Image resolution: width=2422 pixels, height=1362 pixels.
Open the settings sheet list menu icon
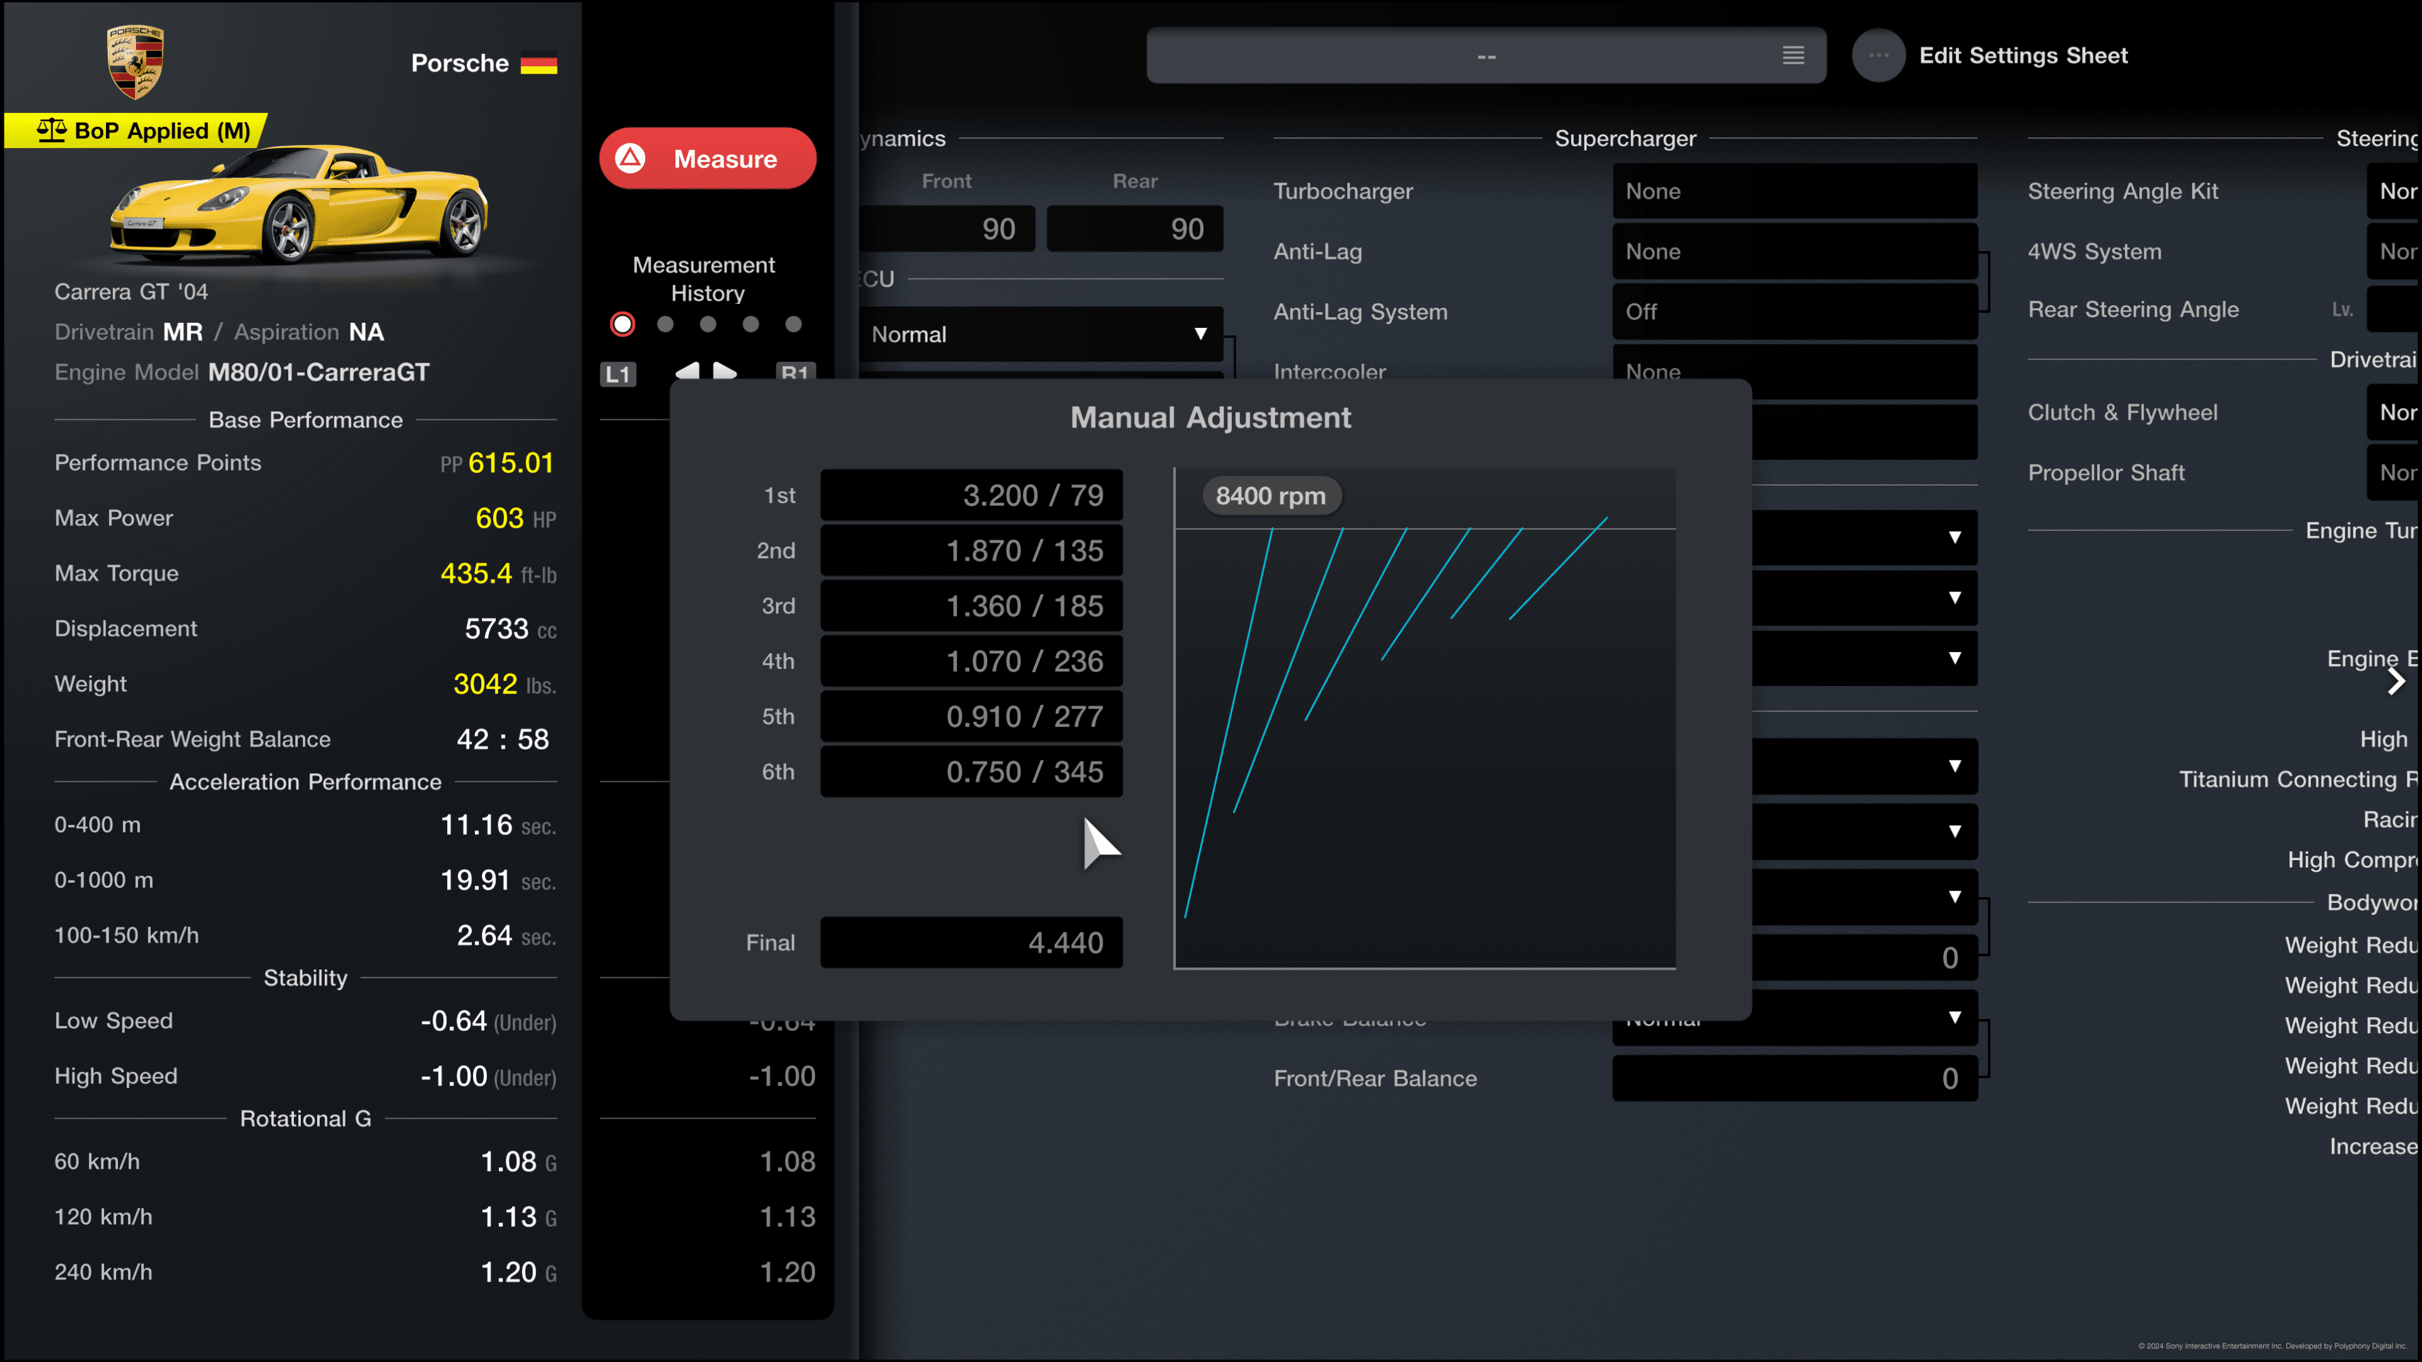coord(1793,55)
